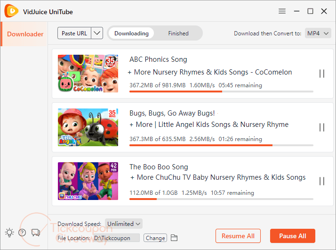The width and height of the screenshot is (336, 250).
Task: Select the Downloader sidebar item
Action: 25,34
